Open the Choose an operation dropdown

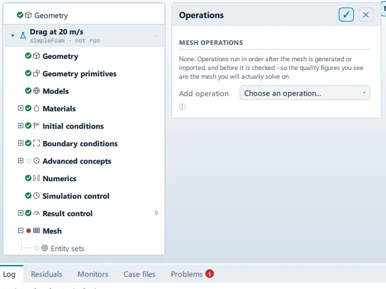[305, 93]
